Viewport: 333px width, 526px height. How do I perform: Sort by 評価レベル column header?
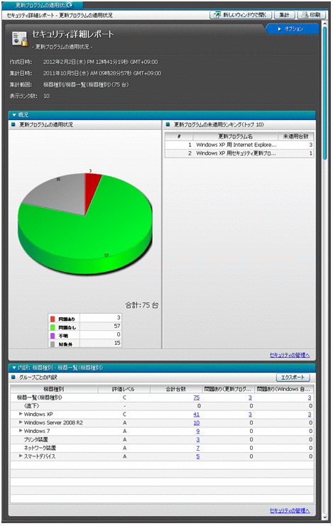pyautogui.click(x=124, y=389)
